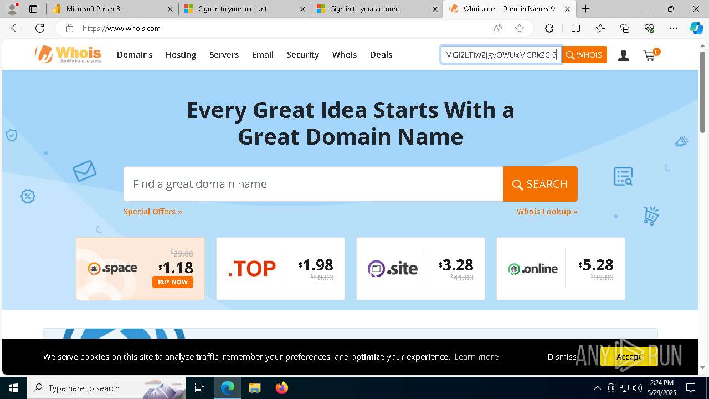Open the Read aloud icon
This screenshot has width=709, height=399.
tap(497, 28)
